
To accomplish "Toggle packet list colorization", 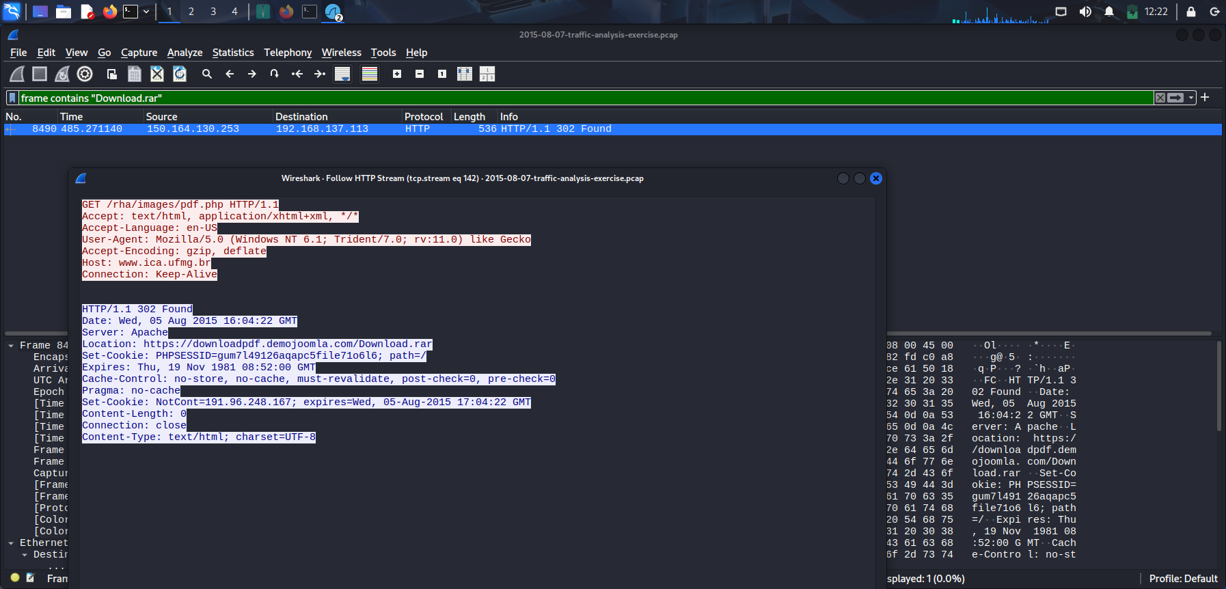I will pyautogui.click(x=370, y=74).
